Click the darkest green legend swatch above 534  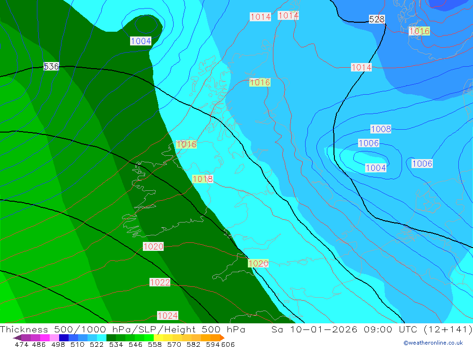pyautogui.click(x=111, y=338)
